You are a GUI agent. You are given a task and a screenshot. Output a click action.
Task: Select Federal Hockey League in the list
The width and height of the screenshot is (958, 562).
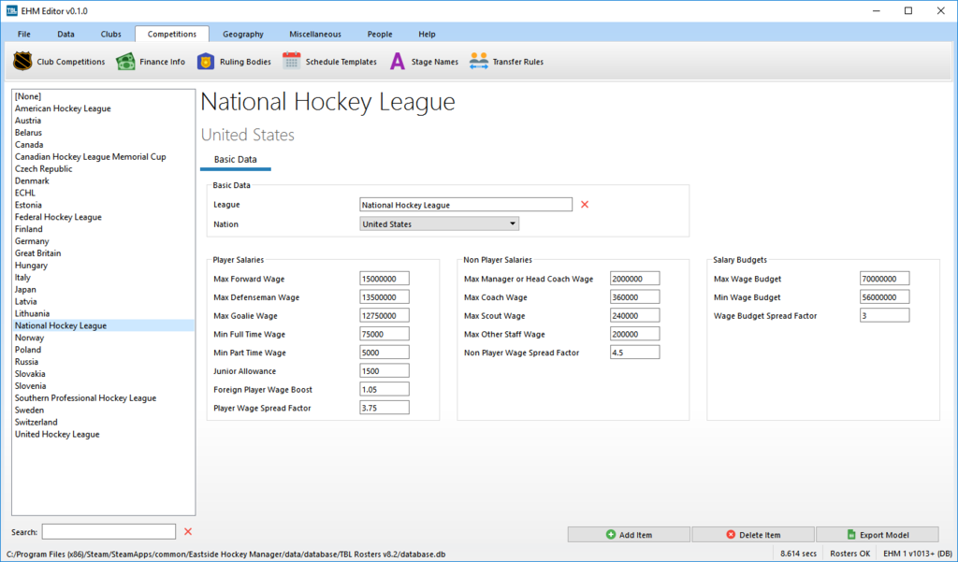click(x=103, y=217)
